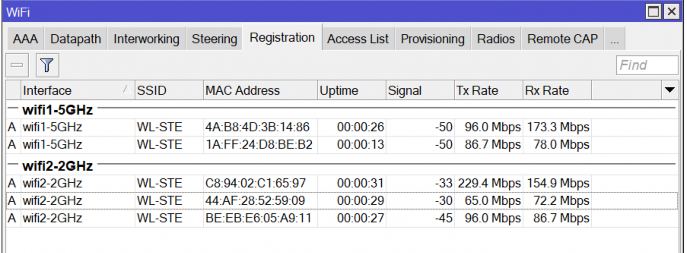Image resolution: width=687 pixels, height=253 pixels.
Task: Open the column selector dropdown arrow
Action: point(670,90)
